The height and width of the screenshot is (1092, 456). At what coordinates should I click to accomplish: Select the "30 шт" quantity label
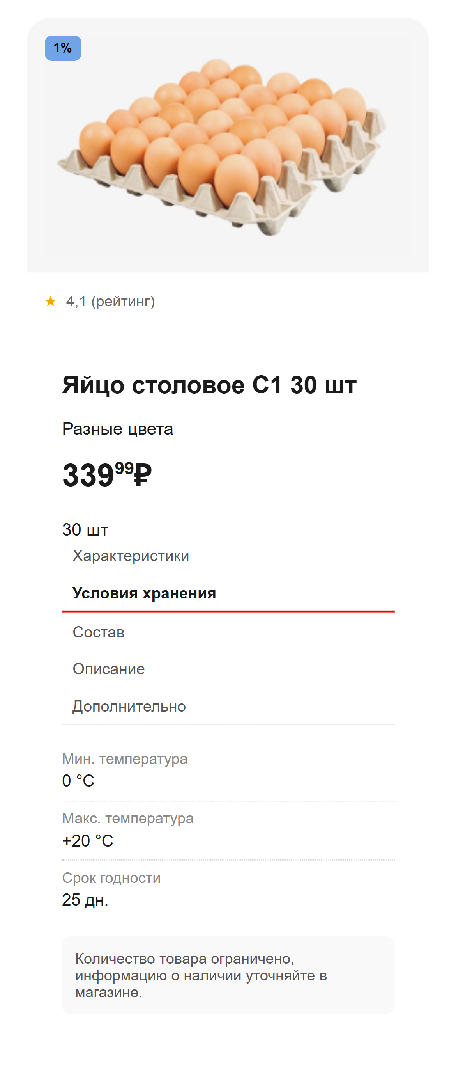point(85,529)
